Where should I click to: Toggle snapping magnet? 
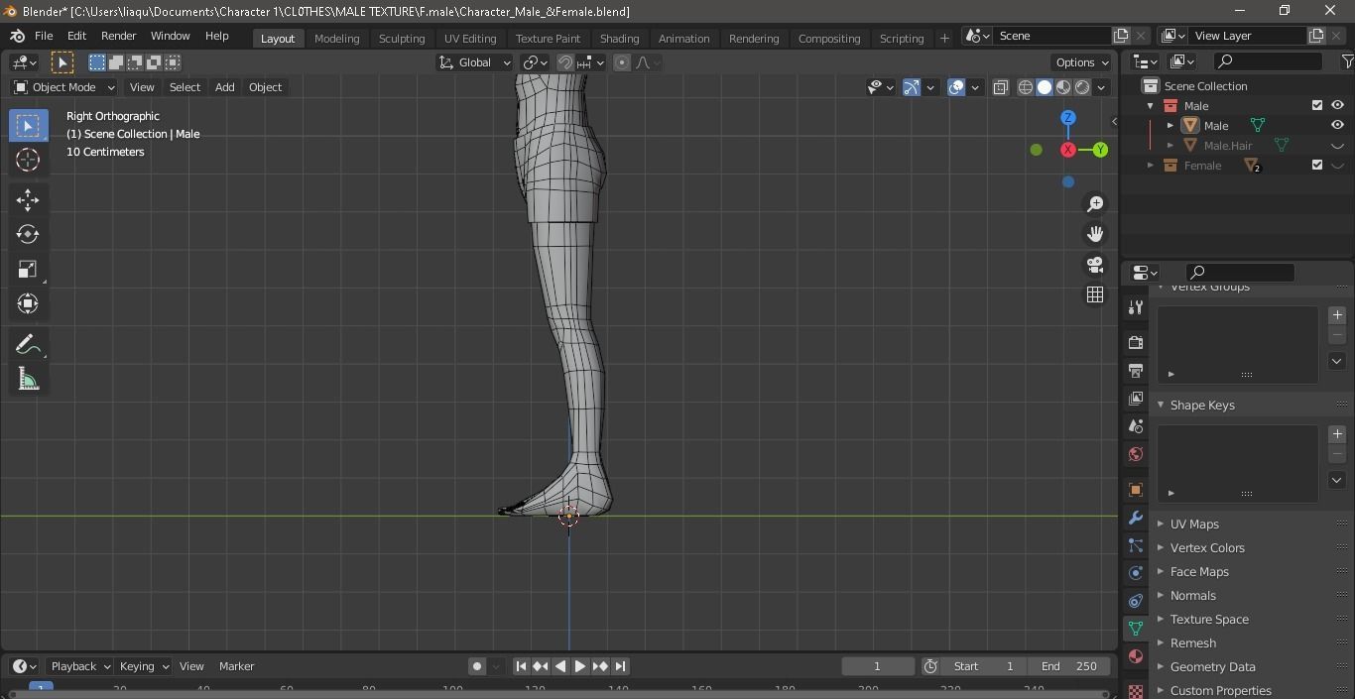[564, 62]
